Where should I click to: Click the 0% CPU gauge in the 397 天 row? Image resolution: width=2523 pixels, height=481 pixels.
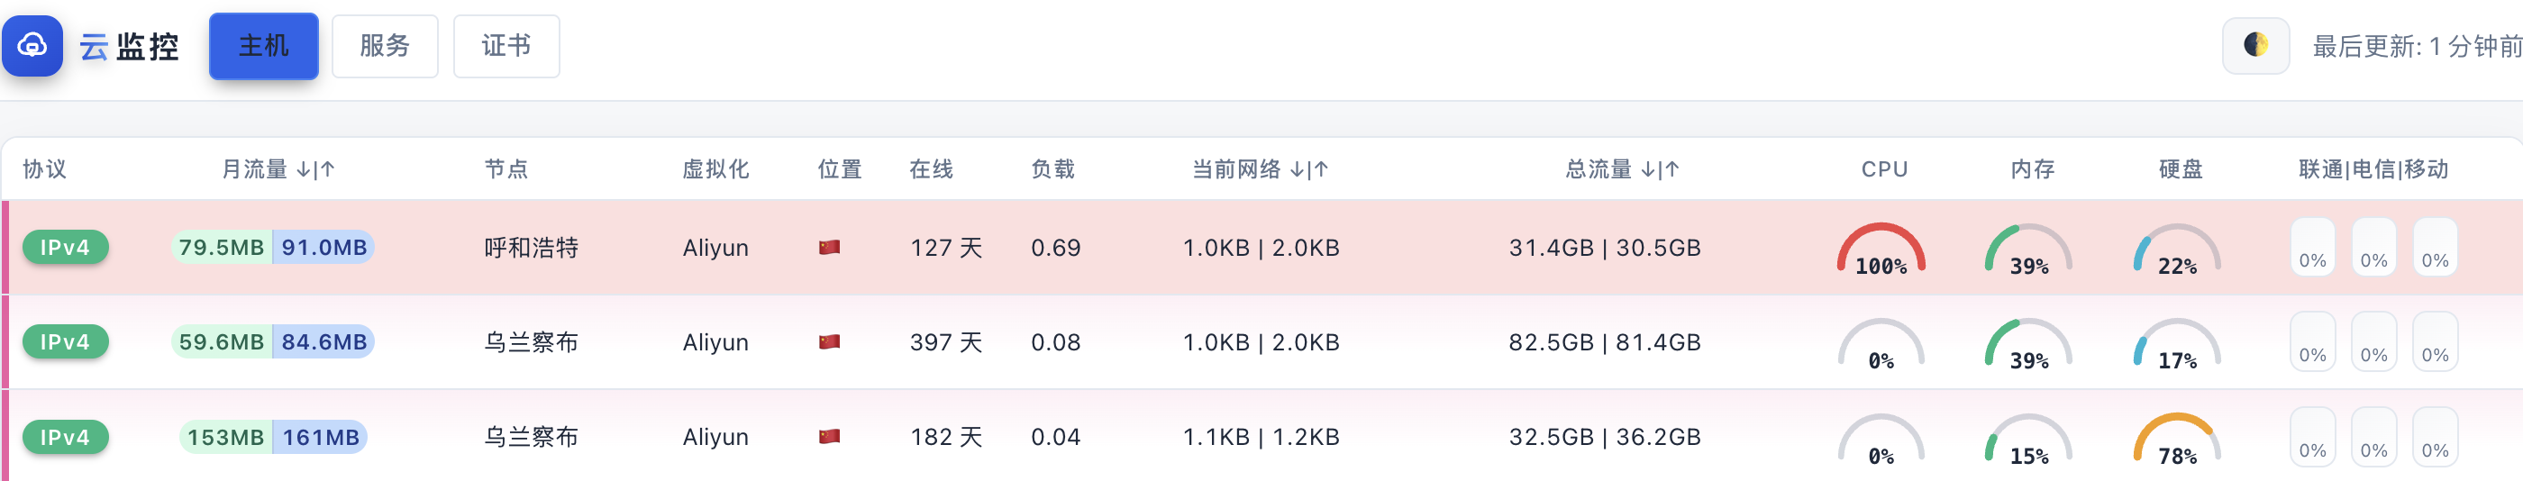tap(1880, 345)
